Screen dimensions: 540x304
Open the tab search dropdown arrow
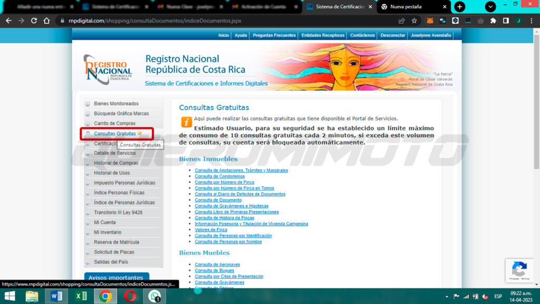490,6
